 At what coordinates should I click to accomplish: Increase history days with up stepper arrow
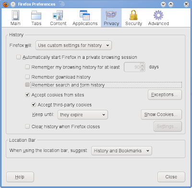(142, 65)
